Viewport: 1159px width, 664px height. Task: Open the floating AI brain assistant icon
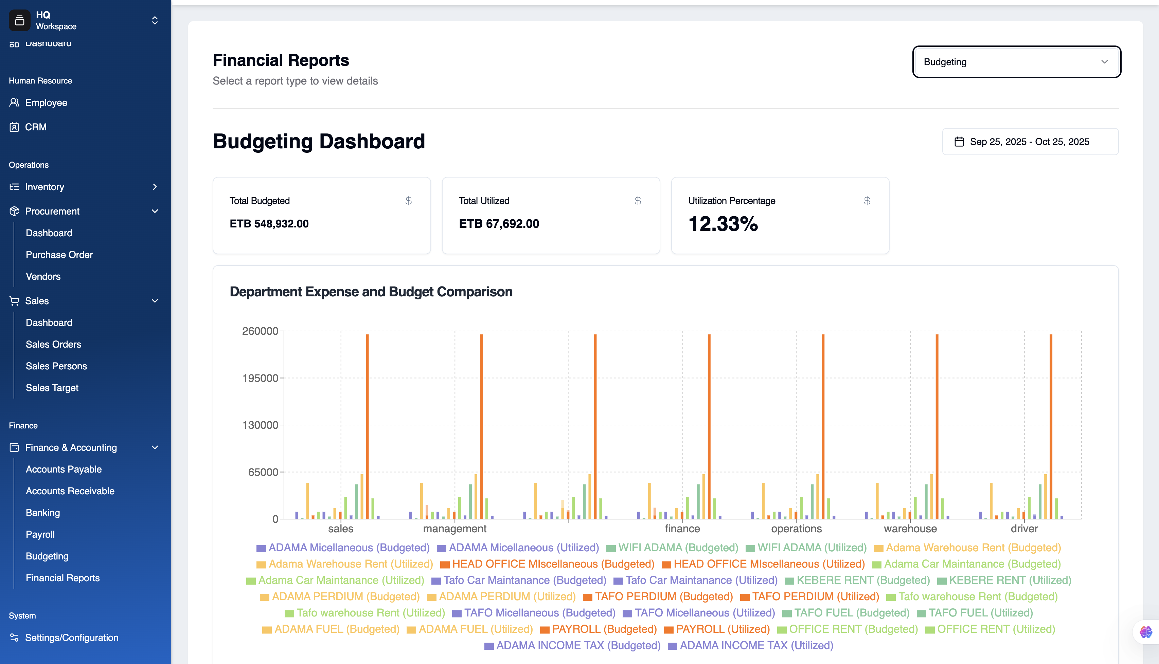(x=1146, y=632)
